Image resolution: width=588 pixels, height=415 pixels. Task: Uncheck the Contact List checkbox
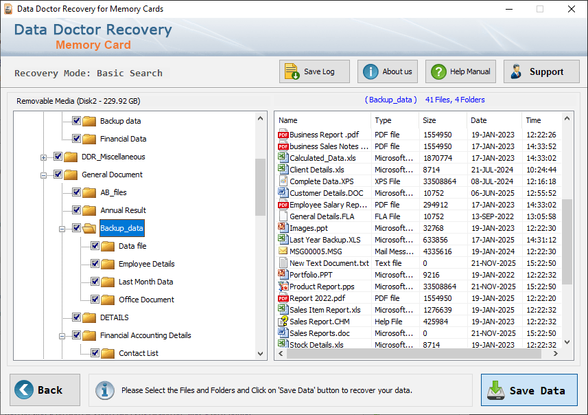(x=95, y=352)
